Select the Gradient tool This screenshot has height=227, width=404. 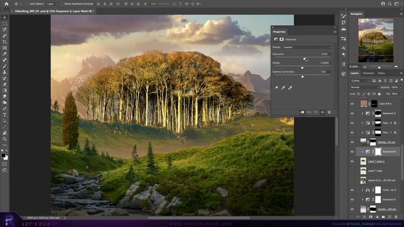[4, 90]
